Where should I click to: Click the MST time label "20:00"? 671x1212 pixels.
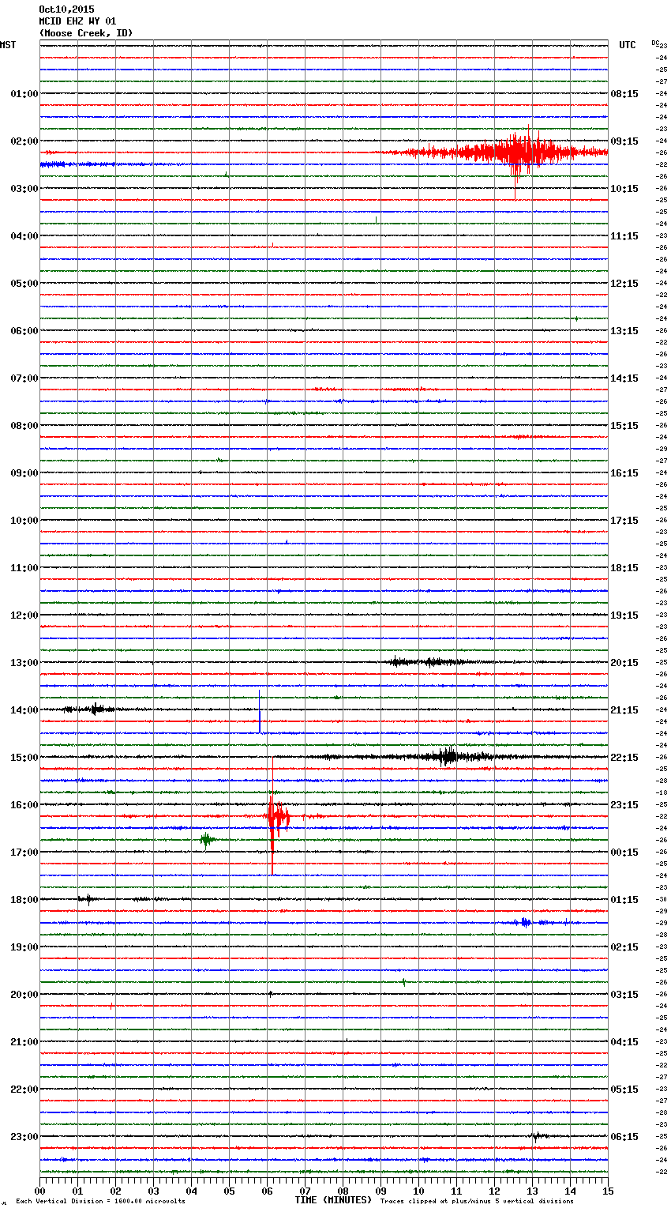tap(24, 994)
